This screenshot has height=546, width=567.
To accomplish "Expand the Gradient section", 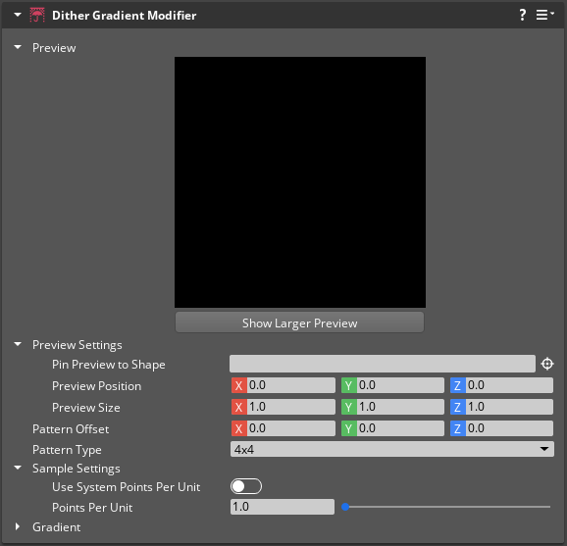I will (x=18, y=526).
